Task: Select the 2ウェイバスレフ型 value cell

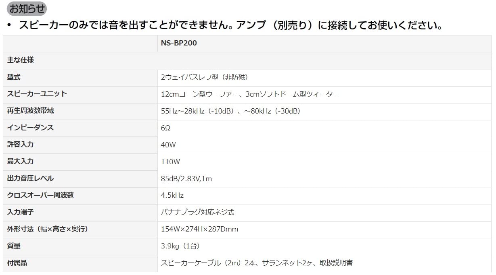Action: click(x=204, y=77)
